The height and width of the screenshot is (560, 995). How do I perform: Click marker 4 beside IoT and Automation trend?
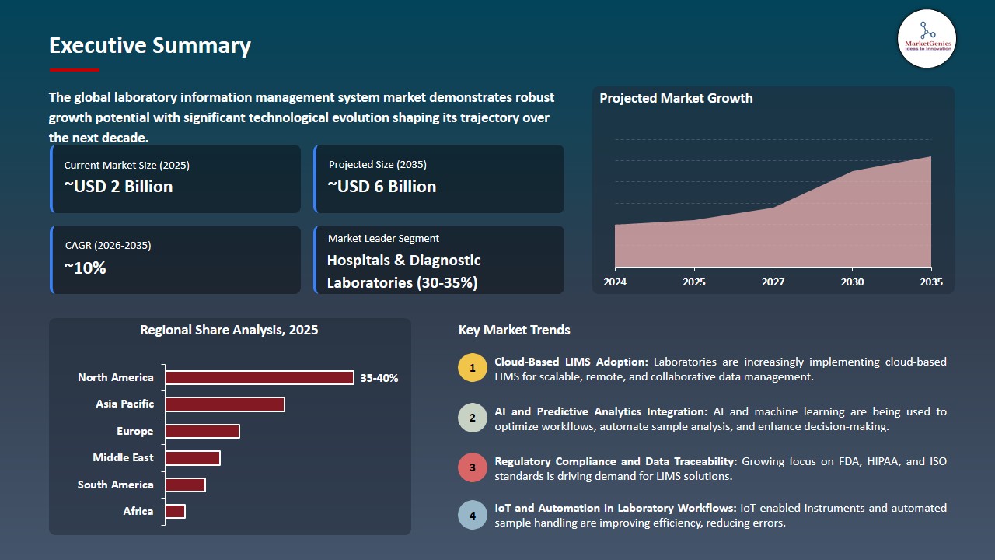pyautogui.click(x=472, y=515)
